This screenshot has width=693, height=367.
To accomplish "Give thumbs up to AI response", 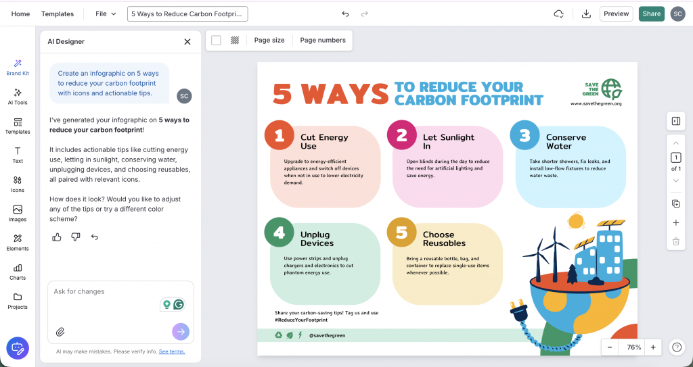I will coord(57,237).
